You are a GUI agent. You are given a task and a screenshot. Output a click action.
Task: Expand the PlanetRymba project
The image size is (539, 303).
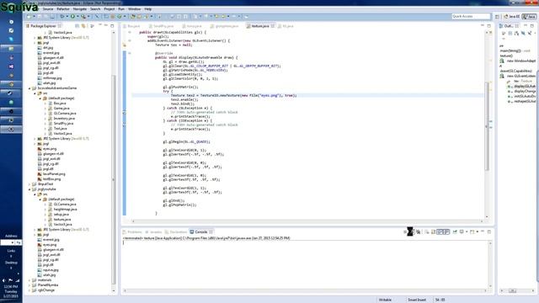29,285
